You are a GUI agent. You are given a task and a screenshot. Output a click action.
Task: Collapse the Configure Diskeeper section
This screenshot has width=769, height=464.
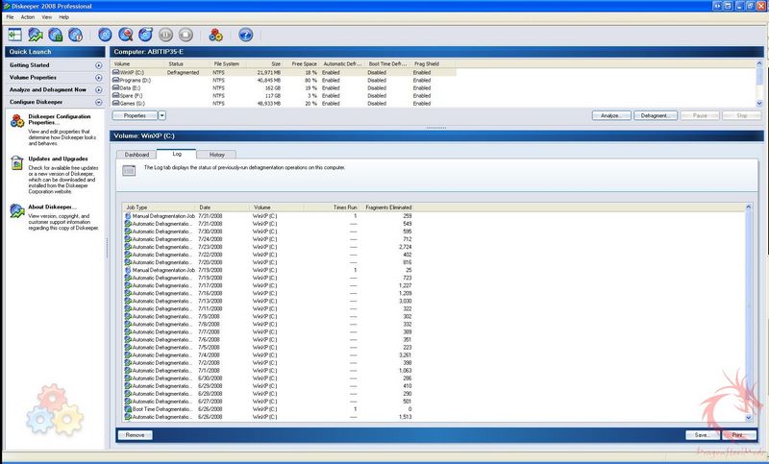coord(98,101)
